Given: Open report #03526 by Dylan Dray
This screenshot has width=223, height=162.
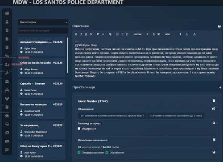Looking at the screenshot, I should 41,47.
